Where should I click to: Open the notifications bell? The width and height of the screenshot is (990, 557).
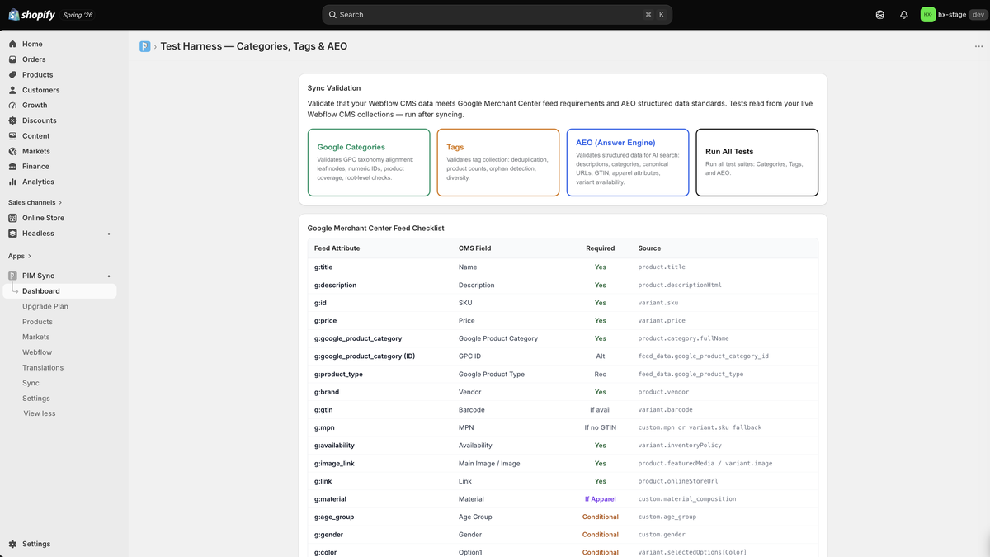click(x=904, y=15)
